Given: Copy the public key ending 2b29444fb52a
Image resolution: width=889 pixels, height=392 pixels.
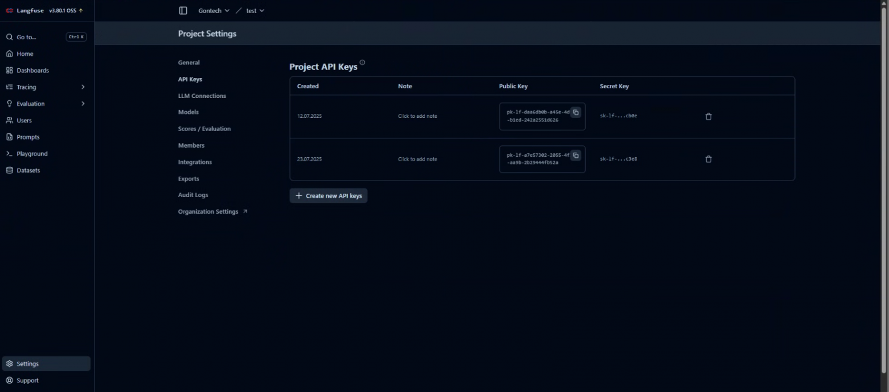Looking at the screenshot, I should coord(576,155).
